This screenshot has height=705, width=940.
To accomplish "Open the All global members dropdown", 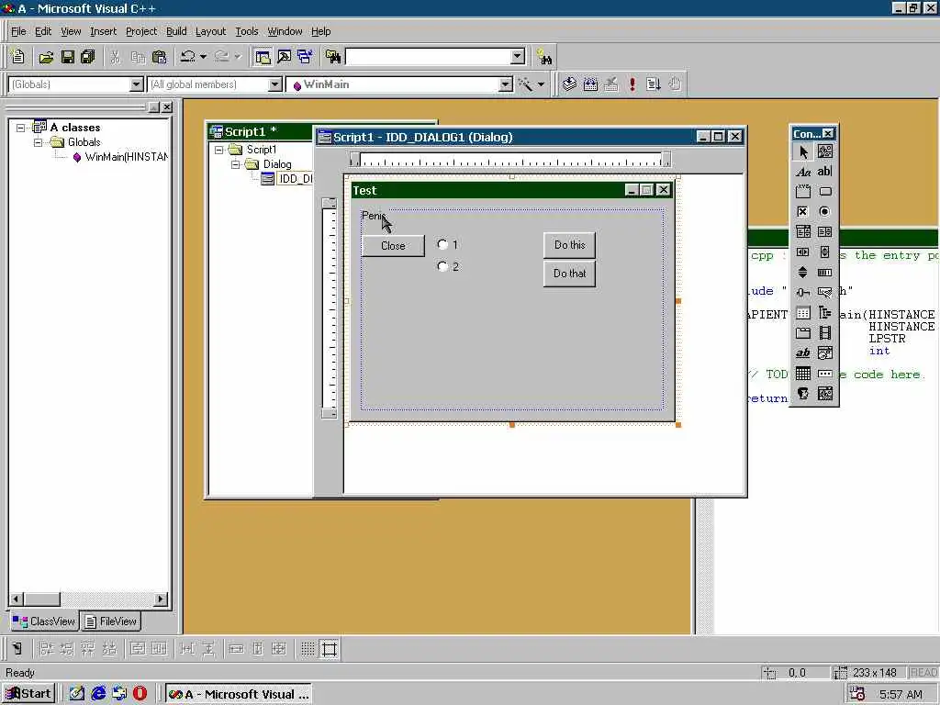I will tap(275, 84).
